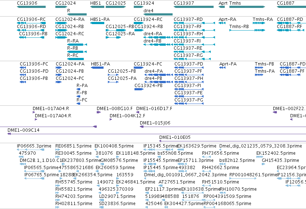This screenshot has height=209, width=306.
Task: Open protein label CG12024-PB
Action: coord(70,71)
